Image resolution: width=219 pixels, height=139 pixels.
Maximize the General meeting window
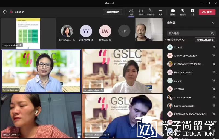tap(209, 3)
